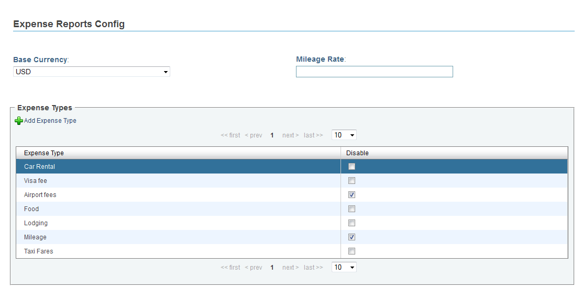Click top pager '<< first' link

[x=230, y=135]
